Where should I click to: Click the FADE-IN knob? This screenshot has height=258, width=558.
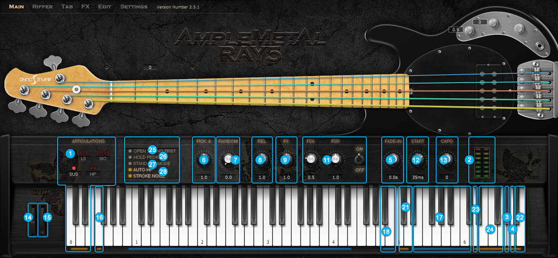tap(392, 159)
